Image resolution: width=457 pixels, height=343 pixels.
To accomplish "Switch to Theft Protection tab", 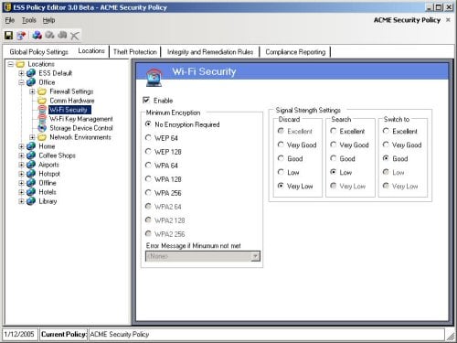I will (x=135, y=52).
